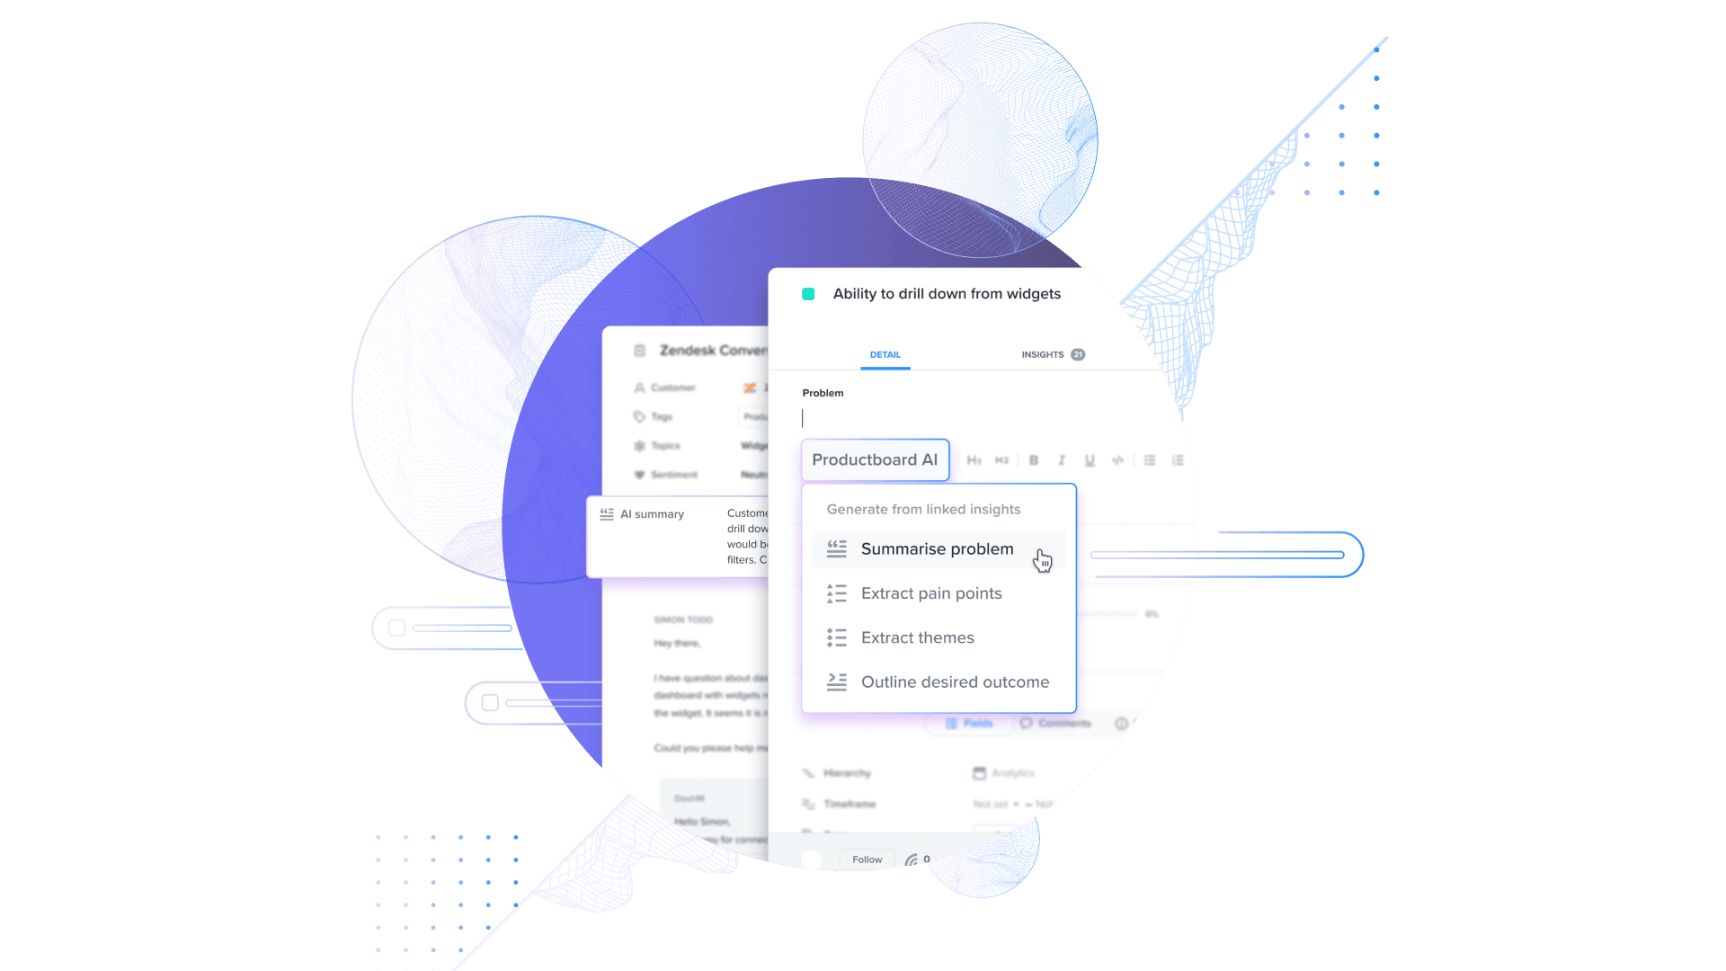Open the Productboard AI menu
The height and width of the screenshot is (971, 1726).
[874, 460]
